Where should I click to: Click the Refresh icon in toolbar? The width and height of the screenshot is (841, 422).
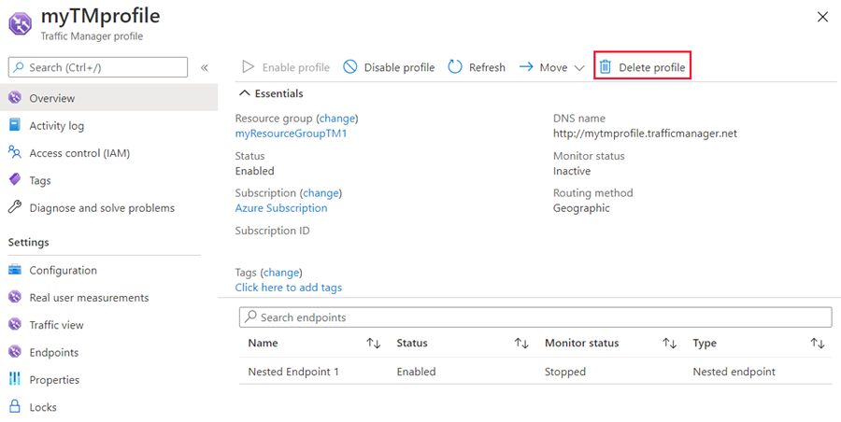click(x=455, y=67)
